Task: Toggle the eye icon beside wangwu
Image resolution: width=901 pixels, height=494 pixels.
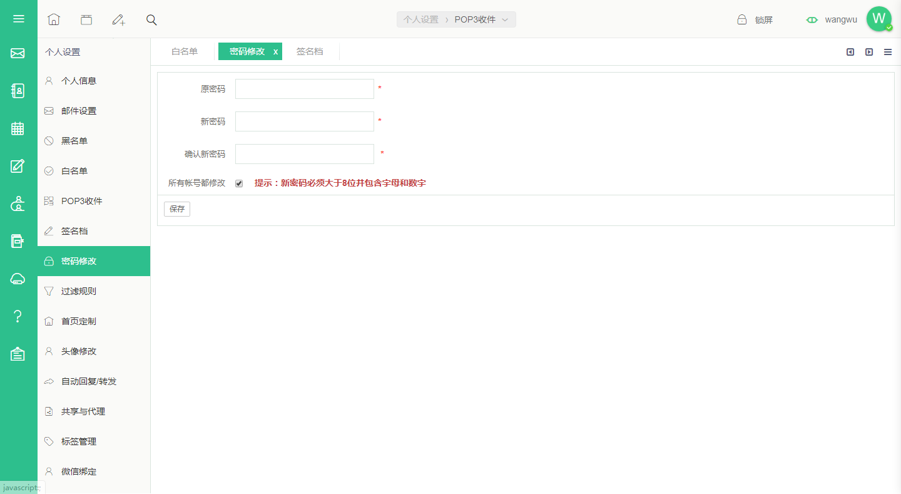Action: click(x=812, y=20)
